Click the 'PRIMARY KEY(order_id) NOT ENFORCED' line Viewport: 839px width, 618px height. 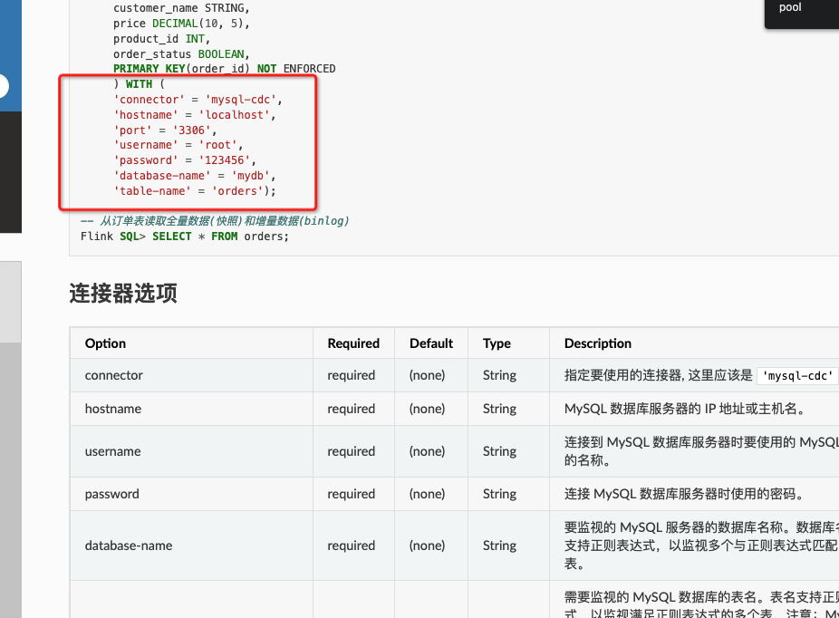pos(224,69)
